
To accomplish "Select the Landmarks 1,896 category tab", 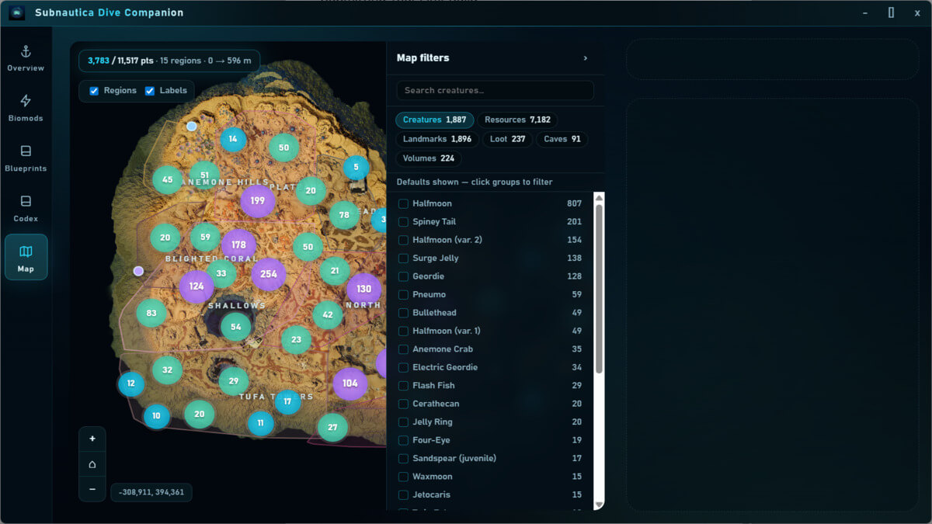I will point(437,140).
